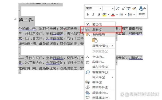Click text 爷娘闻女来 in document

click(27, 29)
